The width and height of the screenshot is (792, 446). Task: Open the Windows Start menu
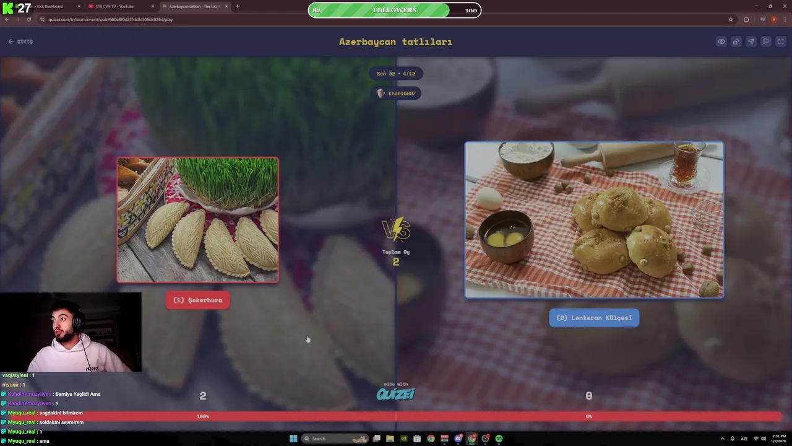(x=293, y=439)
